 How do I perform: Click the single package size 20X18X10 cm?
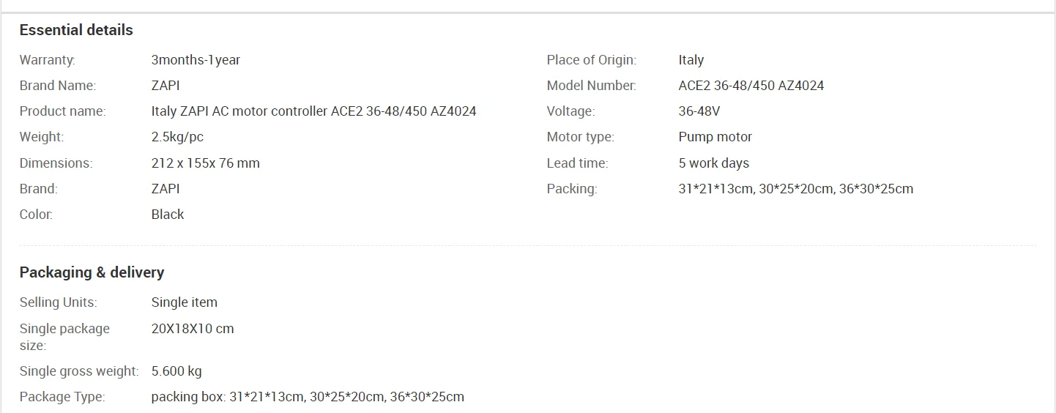click(193, 329)
